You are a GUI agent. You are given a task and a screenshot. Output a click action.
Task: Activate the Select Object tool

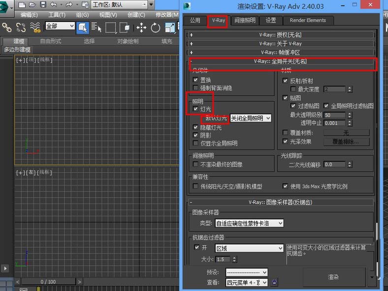(x=83, y=28)
